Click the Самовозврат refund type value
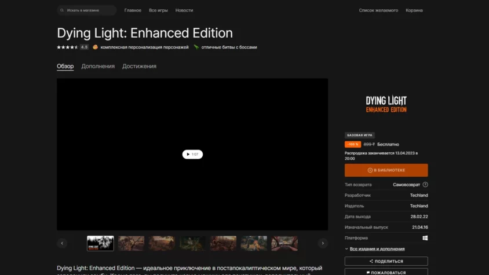 406,185
